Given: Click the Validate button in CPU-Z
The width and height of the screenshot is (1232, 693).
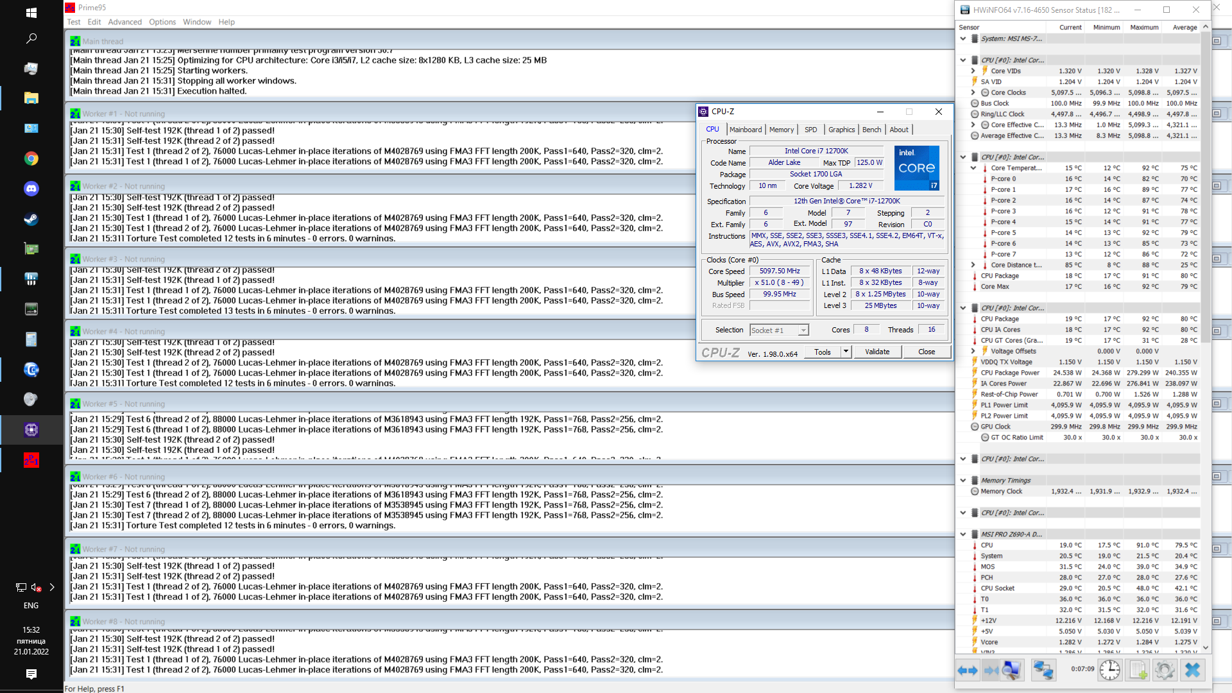Looking at the screenshot, I should pos(877,352).
